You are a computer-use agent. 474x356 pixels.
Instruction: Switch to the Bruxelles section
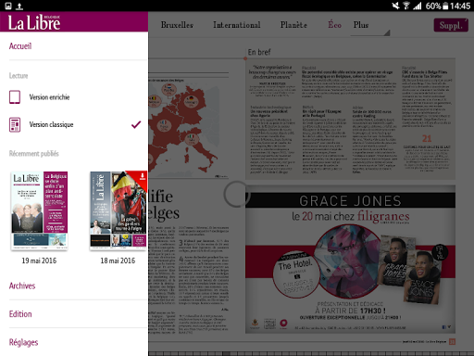pyautogui.click(x=177, y=25)
